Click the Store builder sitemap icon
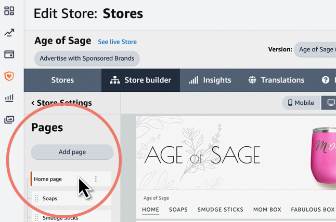The width and height of the screenshot is (336, 222). (115, 80)
